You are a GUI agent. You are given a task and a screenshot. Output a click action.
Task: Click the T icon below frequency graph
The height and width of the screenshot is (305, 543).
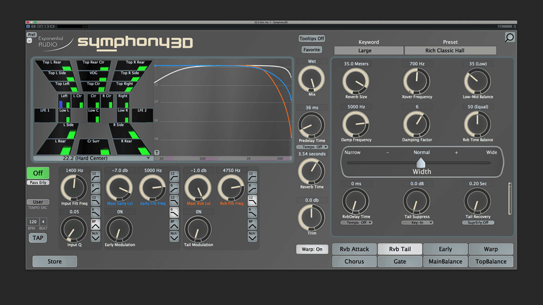tap(157, 152)
